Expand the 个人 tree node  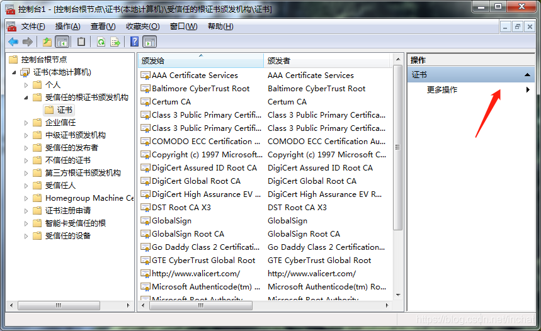[x=26, y=85]
